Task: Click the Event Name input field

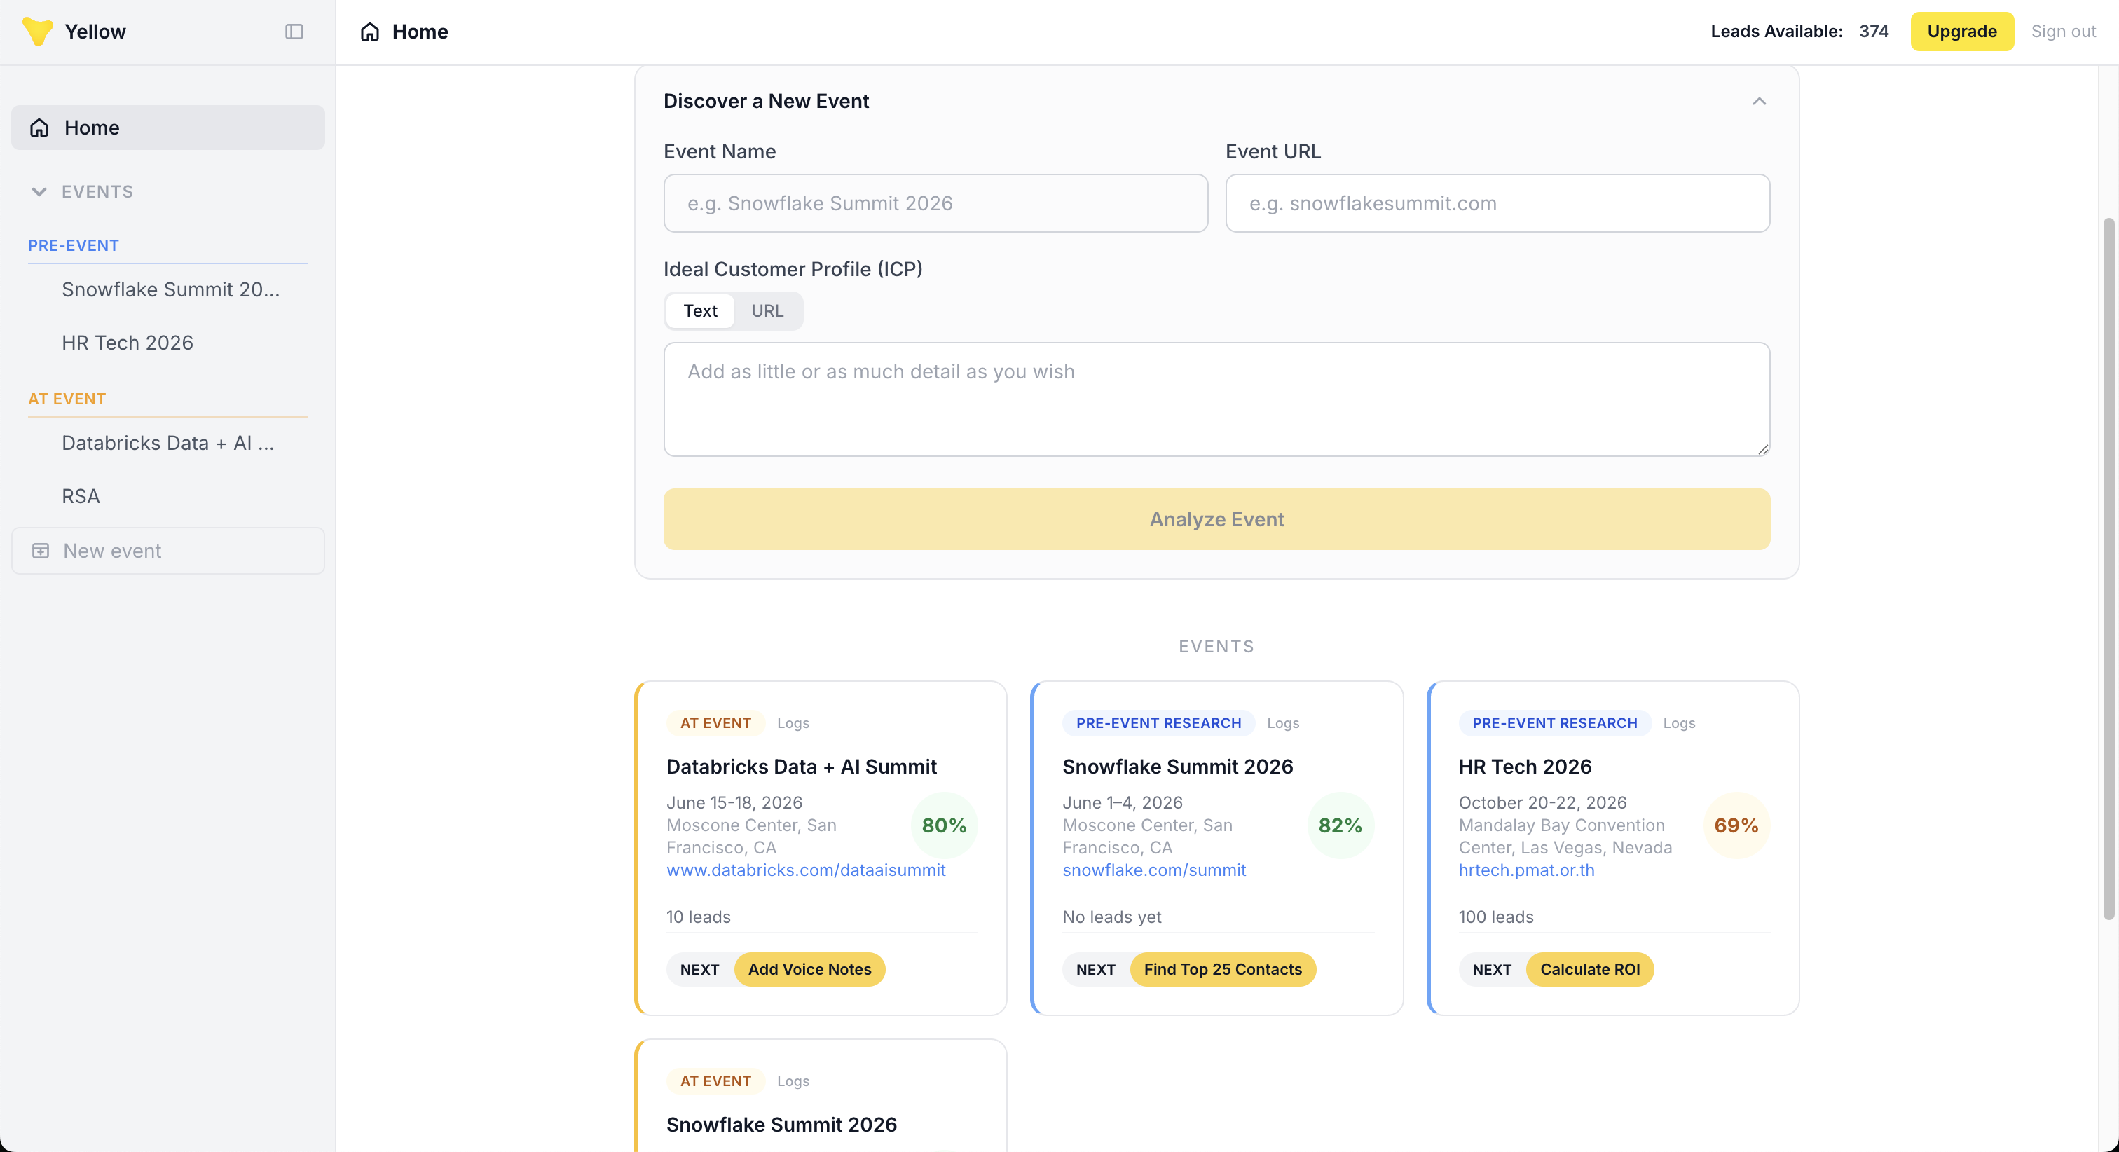Action: pyautogui.click(x=935, y=203)
